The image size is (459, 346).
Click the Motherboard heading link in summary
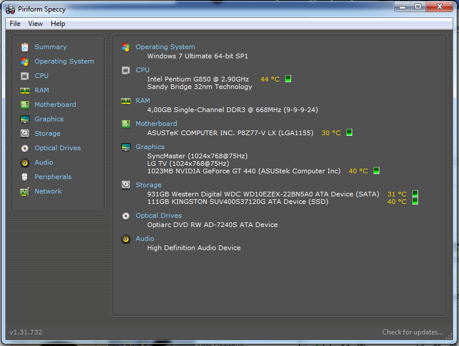tap(156, 124)
